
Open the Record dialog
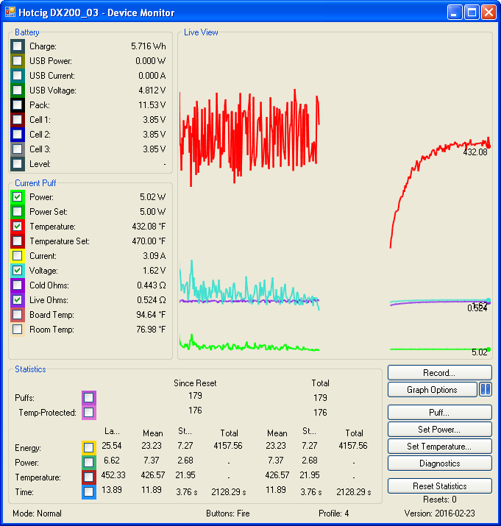point(439,373)
